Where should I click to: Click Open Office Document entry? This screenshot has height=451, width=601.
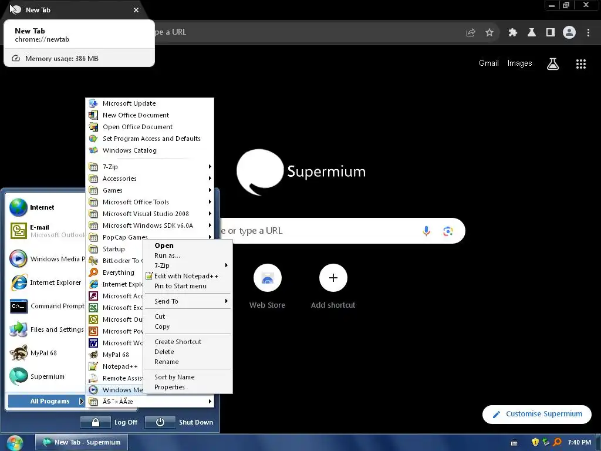coord(150,127)
